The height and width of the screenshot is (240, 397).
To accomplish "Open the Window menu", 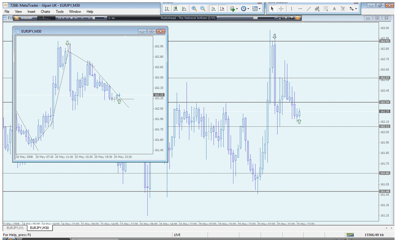I will (75, 11).
